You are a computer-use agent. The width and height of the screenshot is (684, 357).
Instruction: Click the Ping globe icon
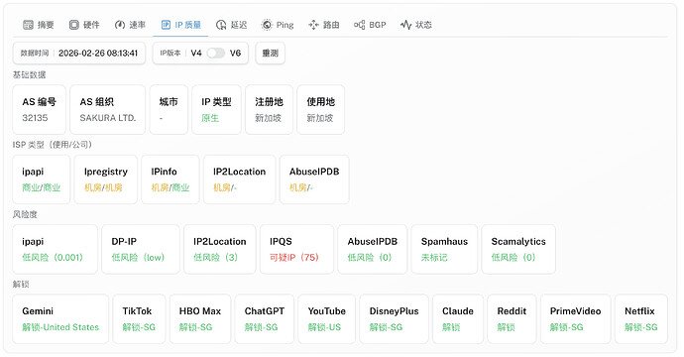[x=267, y=25]
